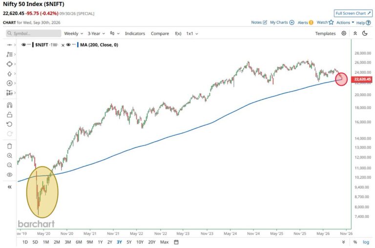Hide the MA (200, Close, 0) indicator
The height and width of the screenshot is (248, 375).
coord(68,45)
